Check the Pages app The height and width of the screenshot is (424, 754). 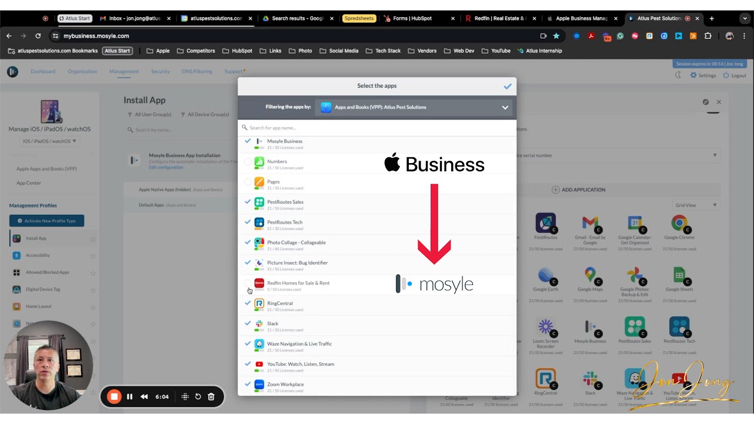tap(247, 182)
